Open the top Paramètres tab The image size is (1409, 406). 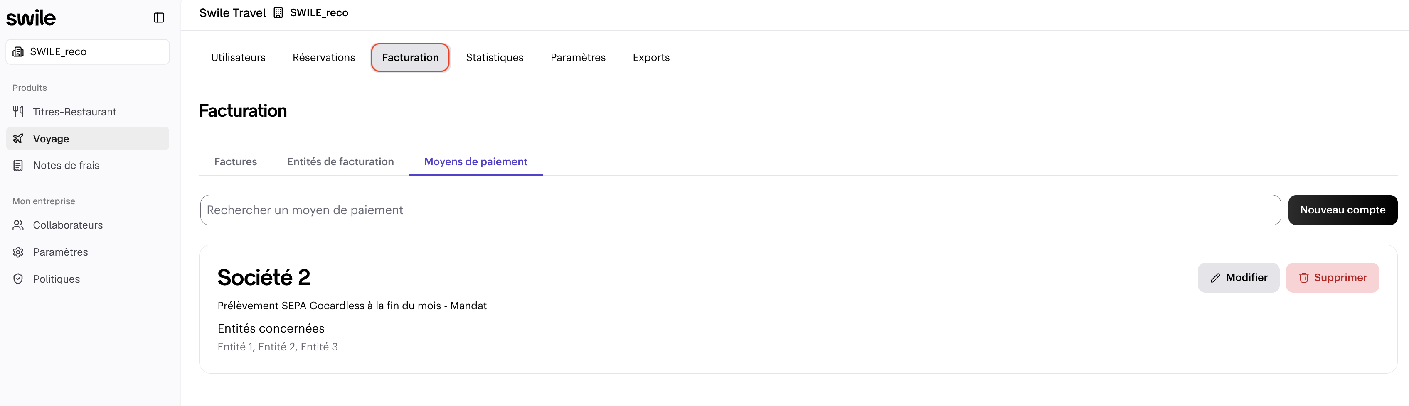tap(578, 57)
